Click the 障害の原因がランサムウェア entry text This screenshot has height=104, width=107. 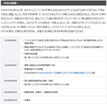[x=64, y=48]
